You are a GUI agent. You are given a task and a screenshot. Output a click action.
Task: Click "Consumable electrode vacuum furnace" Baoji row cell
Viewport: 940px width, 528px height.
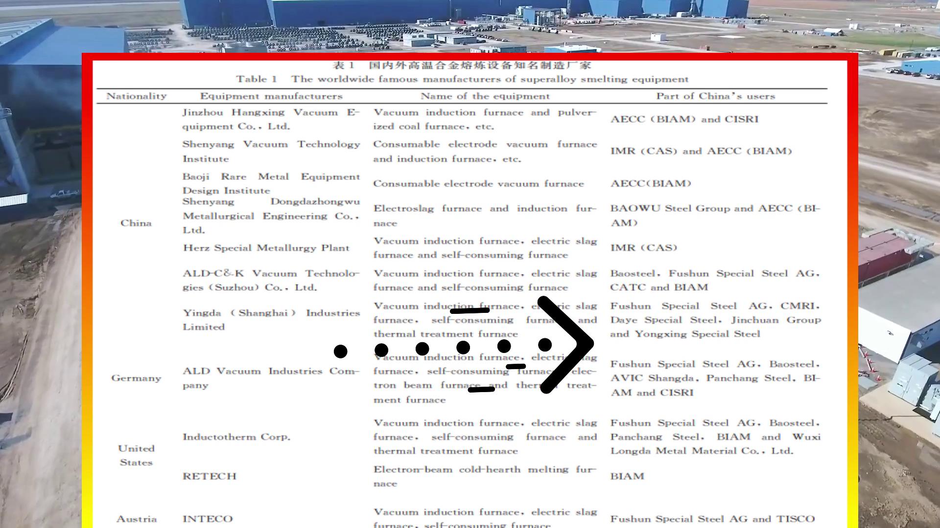[x=478, y=184]
